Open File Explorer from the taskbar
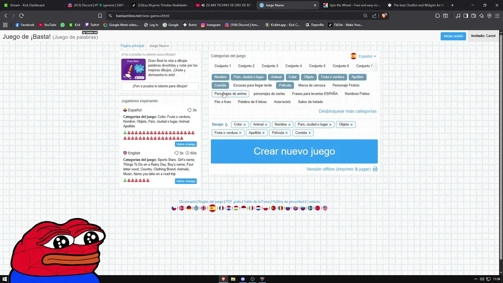 (x=233, y=279)
